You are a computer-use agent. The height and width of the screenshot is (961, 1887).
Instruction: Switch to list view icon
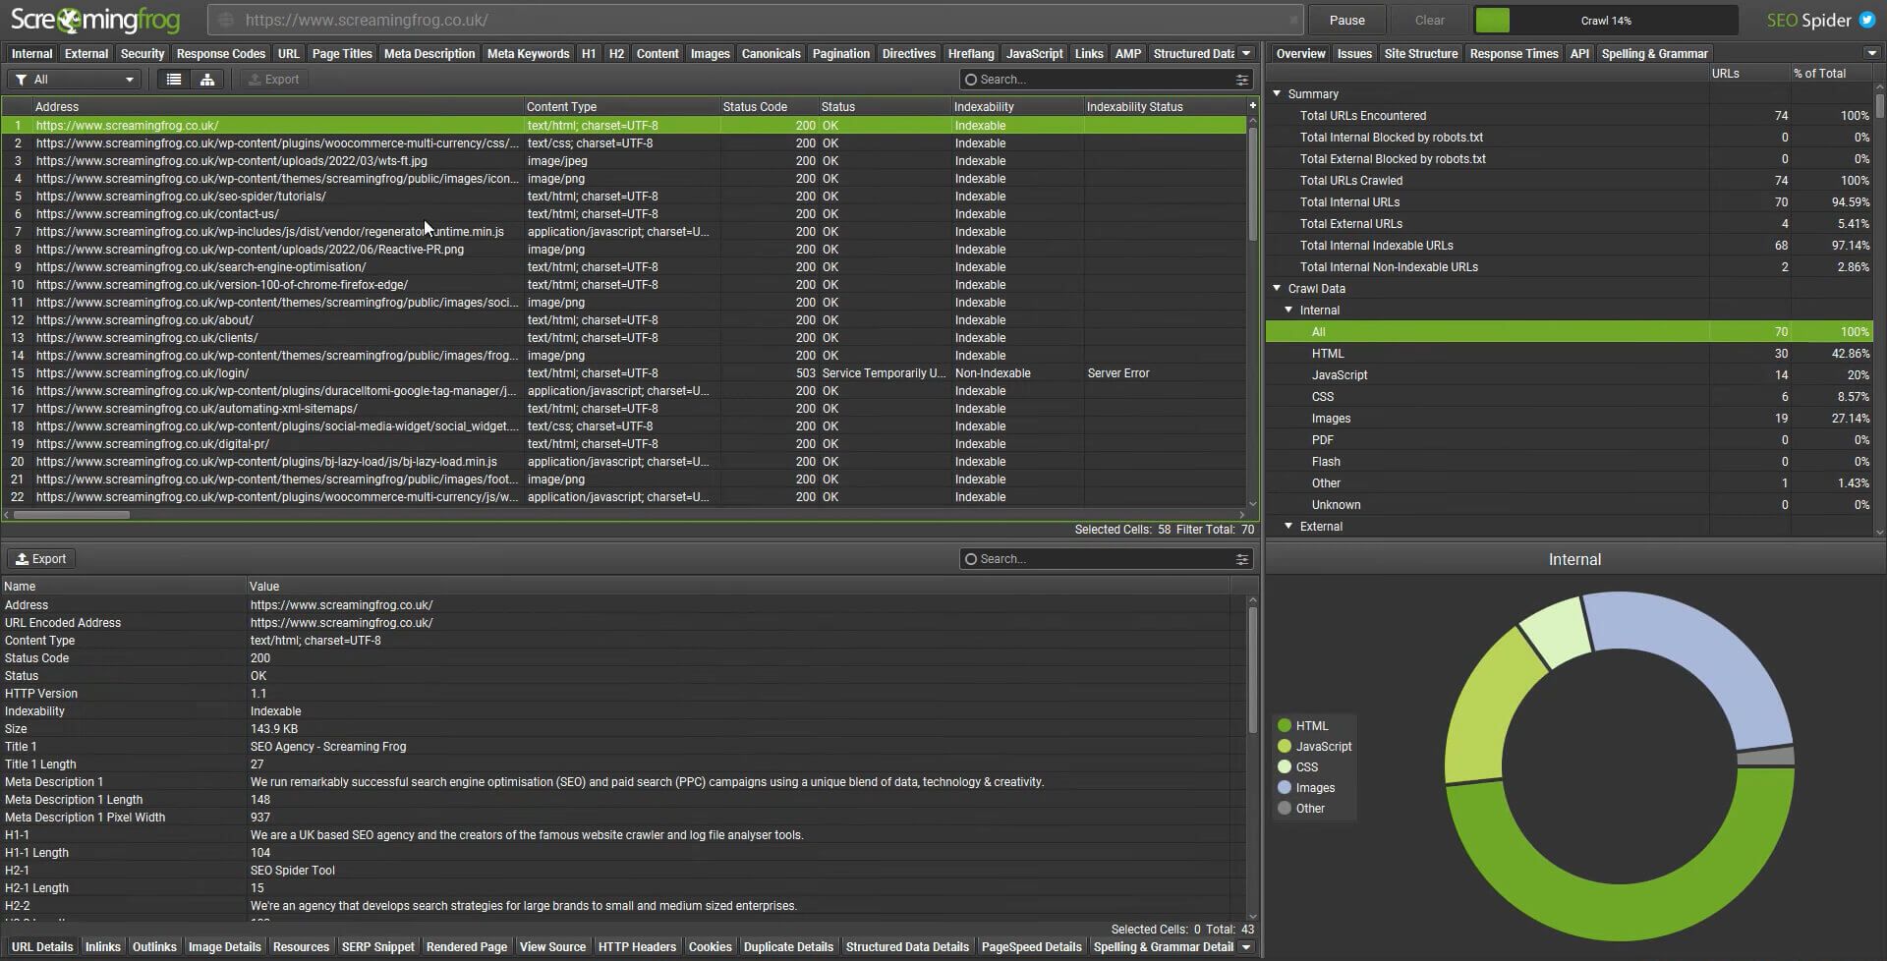174,80
